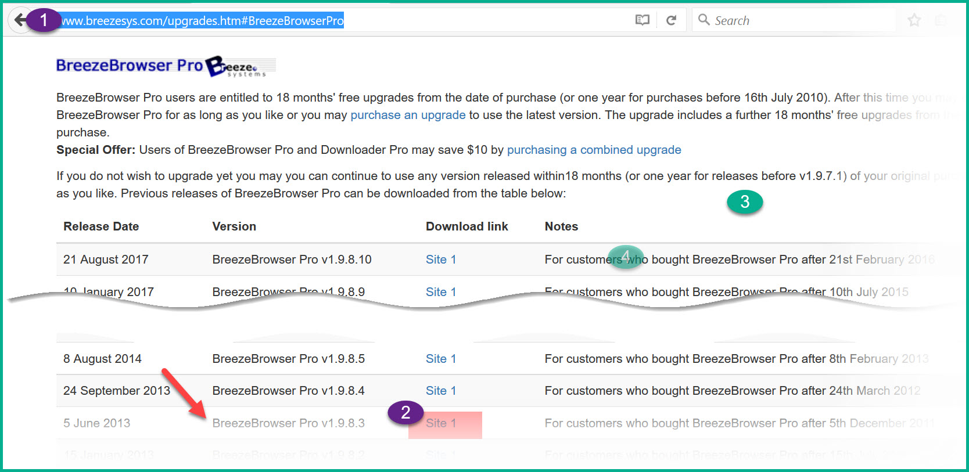Open reader view icon in address bar

point(642,20)
